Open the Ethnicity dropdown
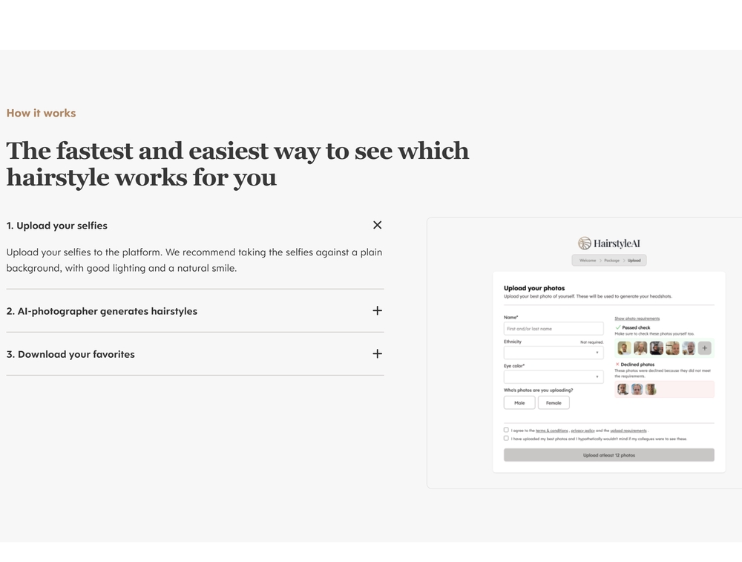 click(x=554, y=352)
